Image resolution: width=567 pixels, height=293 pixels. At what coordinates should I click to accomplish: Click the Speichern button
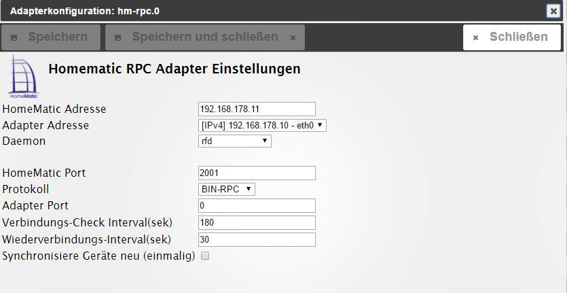click(51, 37)
